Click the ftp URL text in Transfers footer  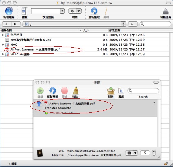click(x=91, y=151)
